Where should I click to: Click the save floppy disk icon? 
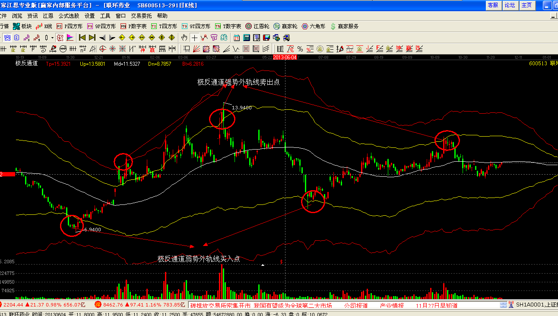tap(266, 38)
